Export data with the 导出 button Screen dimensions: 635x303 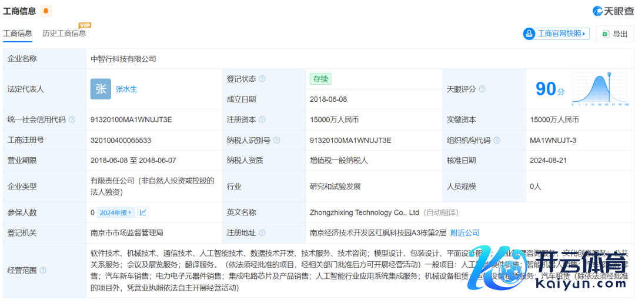point(615,34)
